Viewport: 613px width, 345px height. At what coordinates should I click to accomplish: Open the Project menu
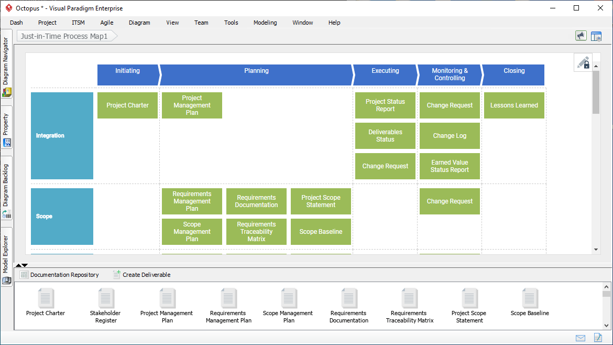pos(47,23)
